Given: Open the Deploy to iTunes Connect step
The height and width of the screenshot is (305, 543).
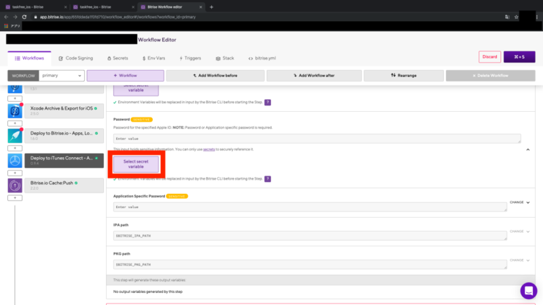Looking at the screenshot, I should [64, 161].
